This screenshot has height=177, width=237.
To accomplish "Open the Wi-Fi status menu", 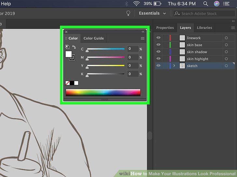I will (x=136, y=4).
